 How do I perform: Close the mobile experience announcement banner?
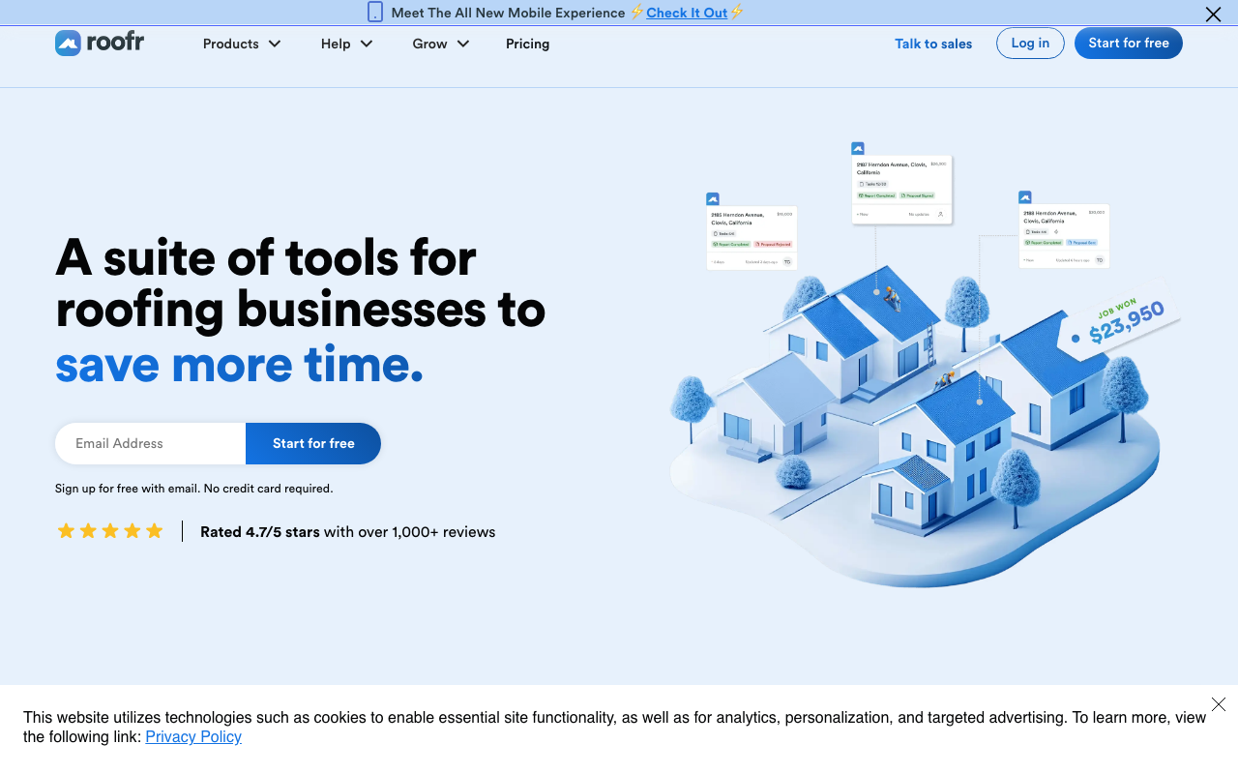pos(1213,15)
